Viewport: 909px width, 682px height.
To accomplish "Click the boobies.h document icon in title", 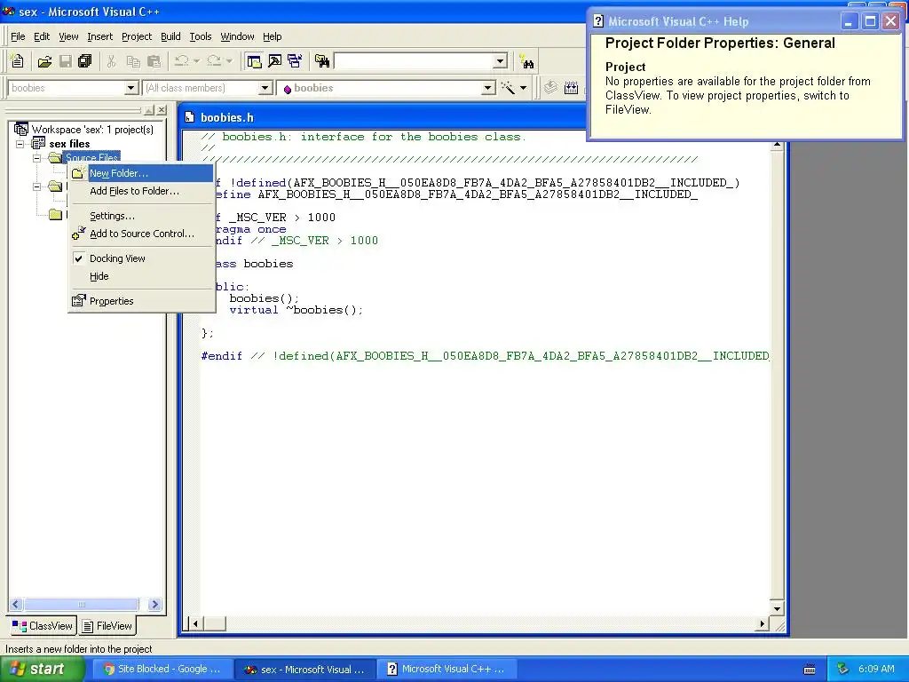I will coord(190,117).
